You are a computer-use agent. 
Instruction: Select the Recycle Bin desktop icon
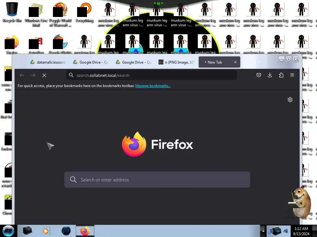point(12,12)
